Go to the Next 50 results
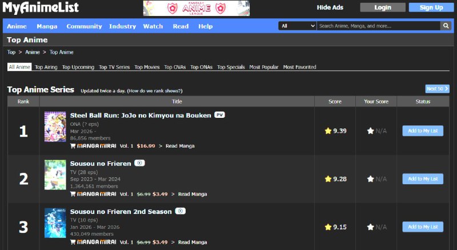This screenshot has width=457, height=250. pos(437,89)
